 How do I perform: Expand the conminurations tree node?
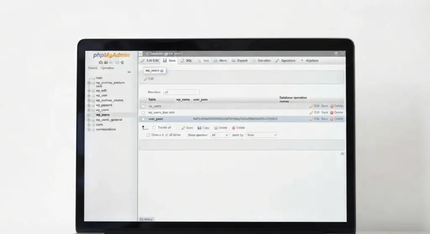pos(89,129)
